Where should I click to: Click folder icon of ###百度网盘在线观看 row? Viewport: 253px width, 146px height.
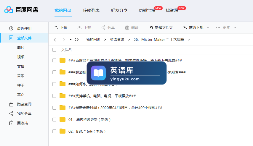pyautogui.click(x=63, y=60)
